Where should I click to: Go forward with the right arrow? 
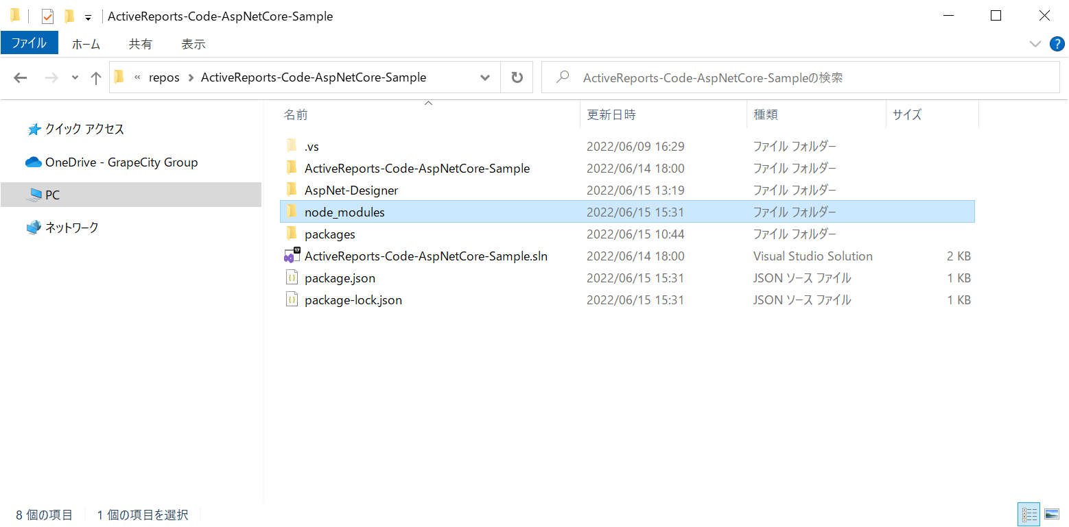coord(51,77)
